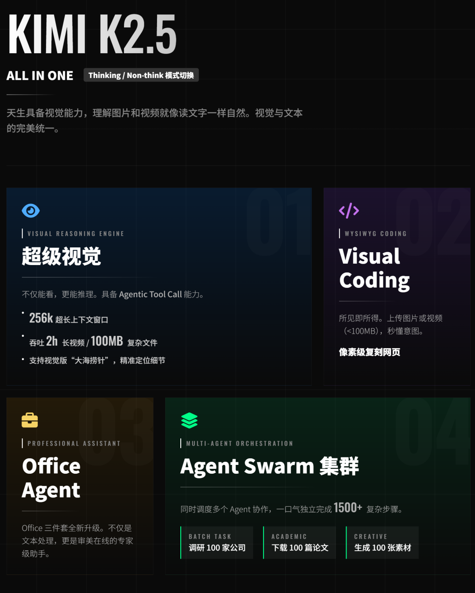The image size is (475, 593).
Task: Click the Thinking / Non-think mode badge
Action: 141,75
